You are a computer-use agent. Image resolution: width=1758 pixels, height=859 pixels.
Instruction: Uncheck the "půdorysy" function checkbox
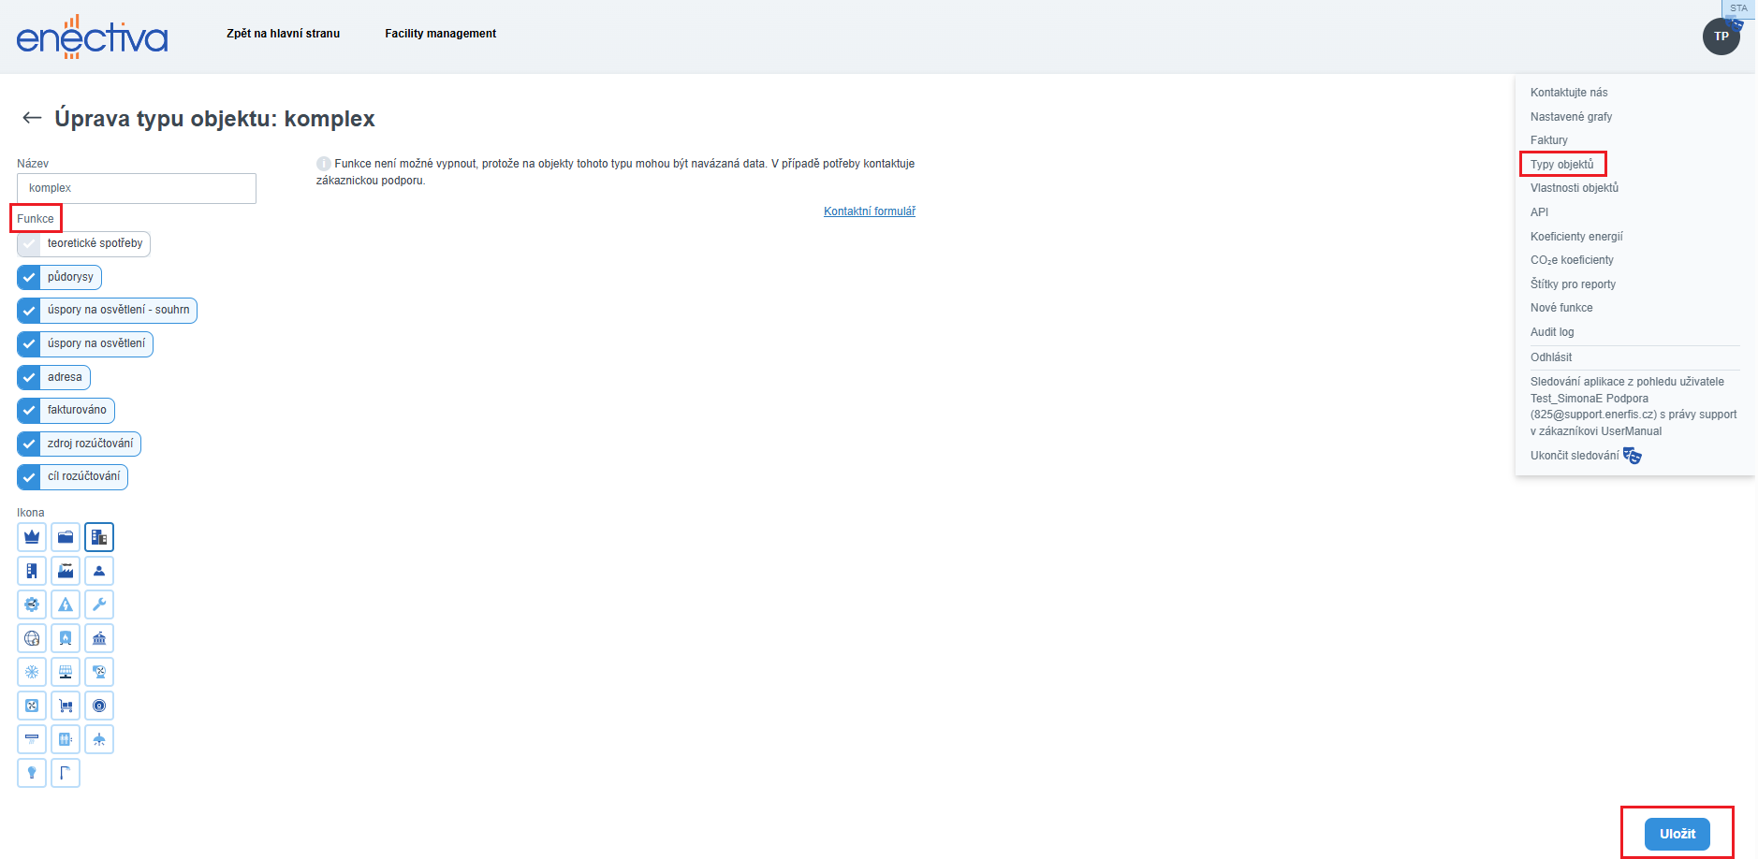click(29, 277)
